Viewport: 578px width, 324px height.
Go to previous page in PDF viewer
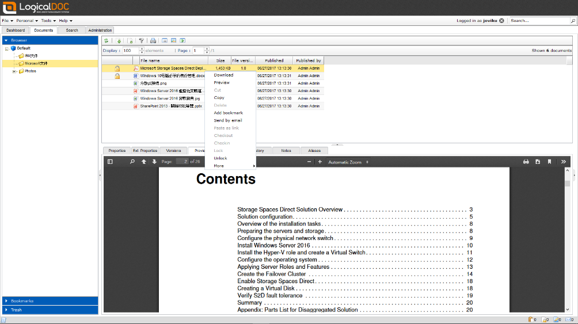pos(144,162)
